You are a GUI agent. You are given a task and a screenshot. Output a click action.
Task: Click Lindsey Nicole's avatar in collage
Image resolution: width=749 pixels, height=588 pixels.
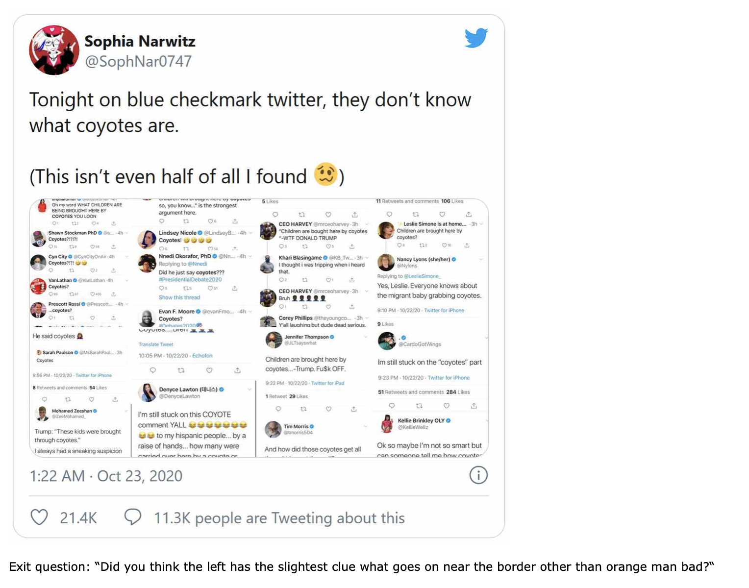click(x=147, y=239)
